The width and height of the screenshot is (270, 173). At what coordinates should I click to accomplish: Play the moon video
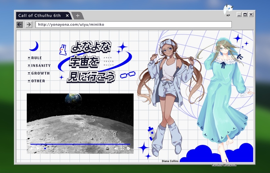31,148
